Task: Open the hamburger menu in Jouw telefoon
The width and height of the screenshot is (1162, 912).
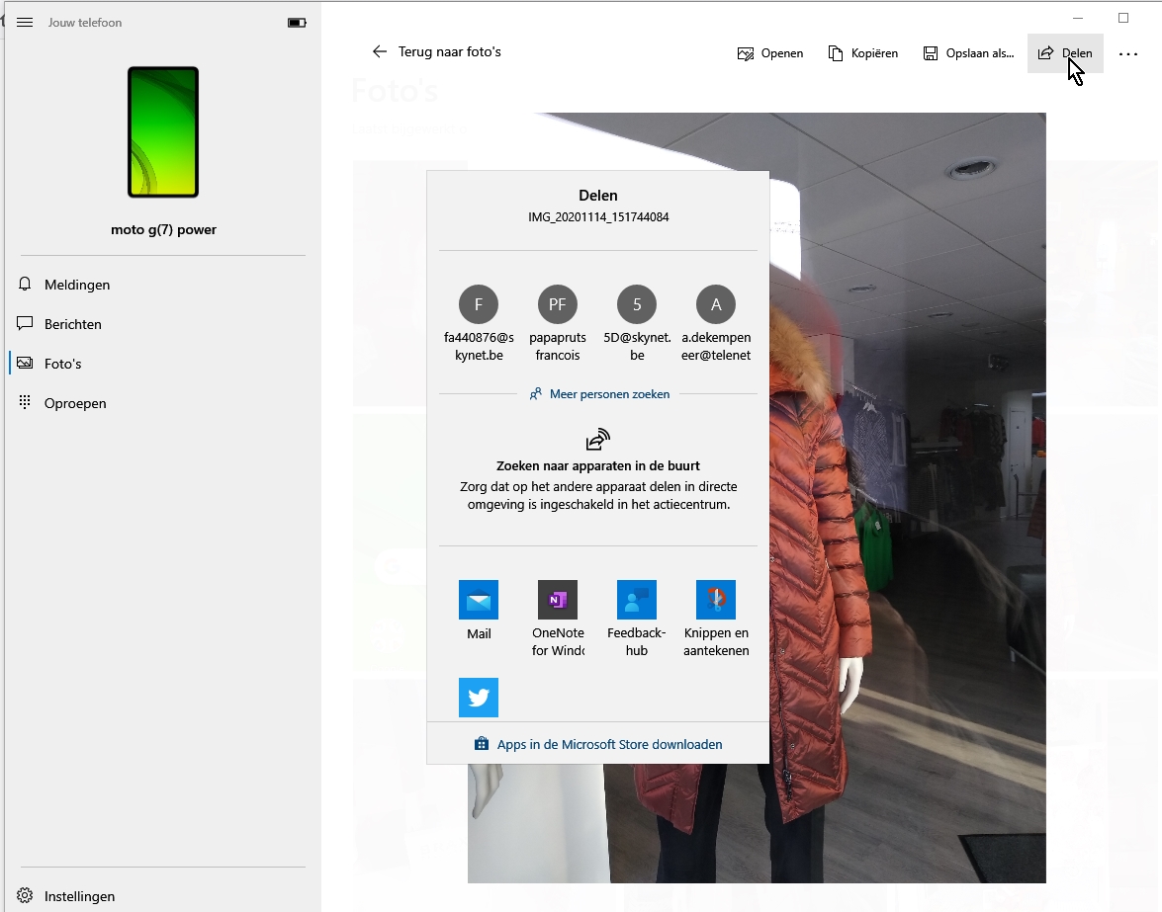Action: (x=25, y=23)
